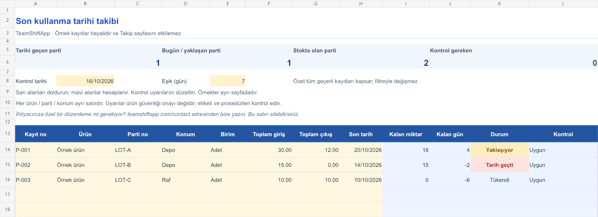This screenshot has width=598, height=217.
Task: Click the 'Kontrol gereken' summary label
Action: click(x=451, y=51)
